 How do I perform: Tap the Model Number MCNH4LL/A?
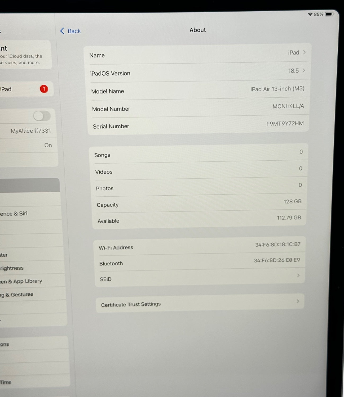pos(288,106)
